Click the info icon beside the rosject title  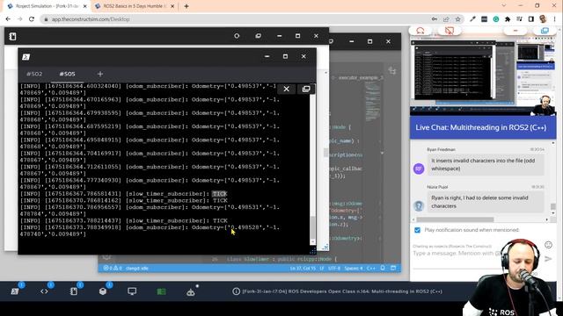(236, 291)
